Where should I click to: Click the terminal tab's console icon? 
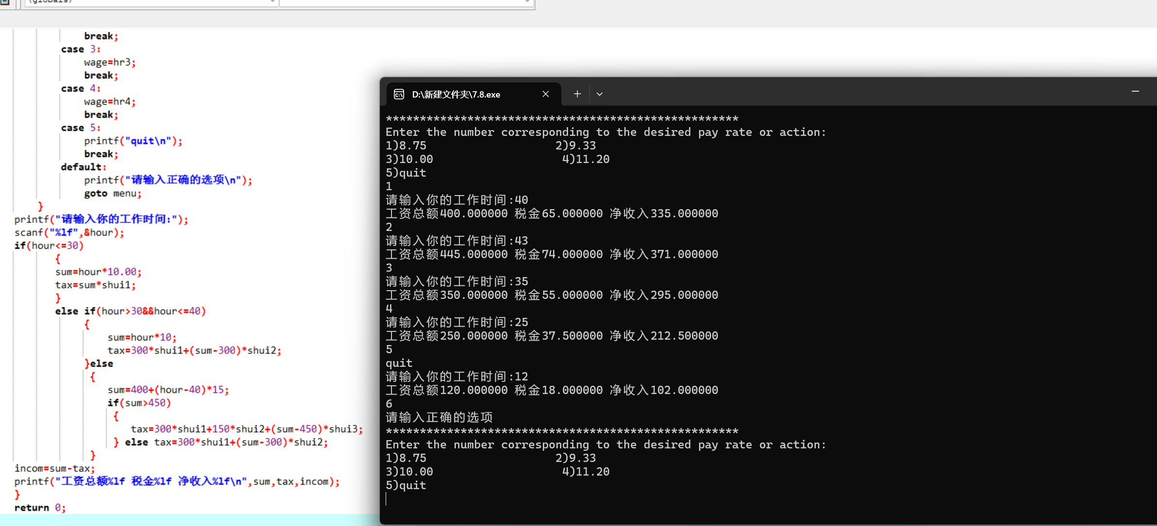[x=399, y=94]
